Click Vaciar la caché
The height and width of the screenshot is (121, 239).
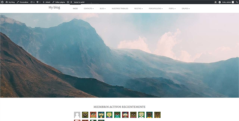tap(79, 2)
